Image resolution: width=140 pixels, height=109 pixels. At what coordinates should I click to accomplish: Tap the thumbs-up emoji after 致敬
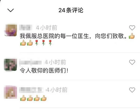(132, 36)
